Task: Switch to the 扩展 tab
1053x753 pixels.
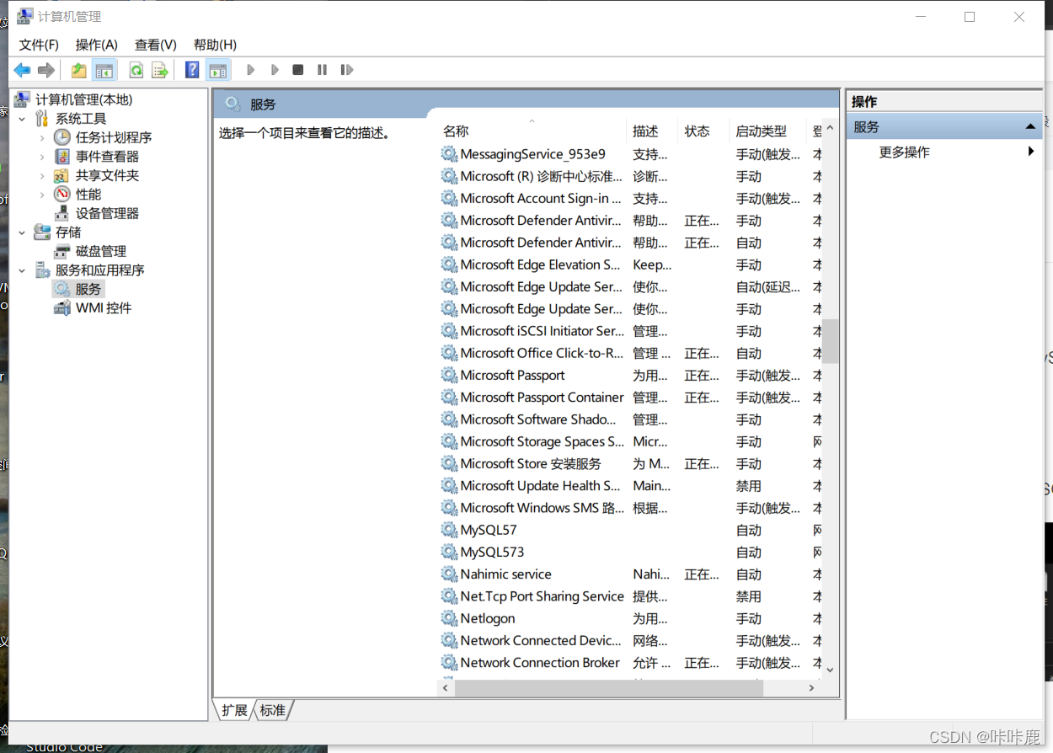Action: click(x=234, y=710)
